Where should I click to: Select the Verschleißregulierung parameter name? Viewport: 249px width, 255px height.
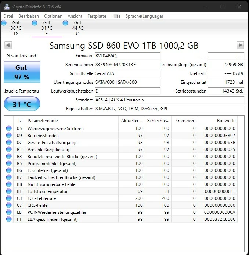click(48, 150)
